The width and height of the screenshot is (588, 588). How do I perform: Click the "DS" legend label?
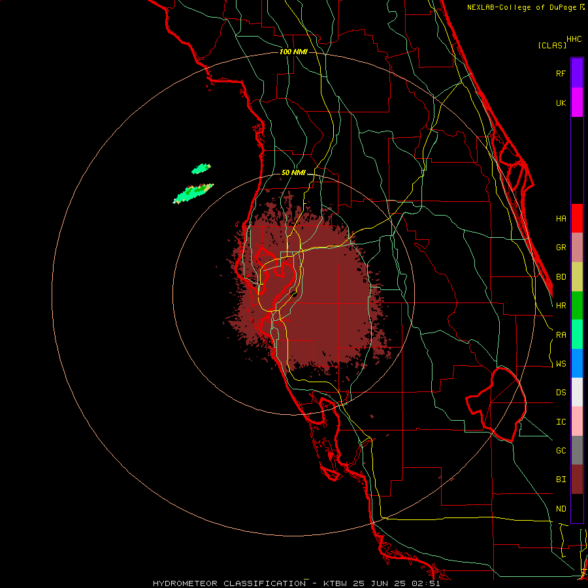pos(561,393)
